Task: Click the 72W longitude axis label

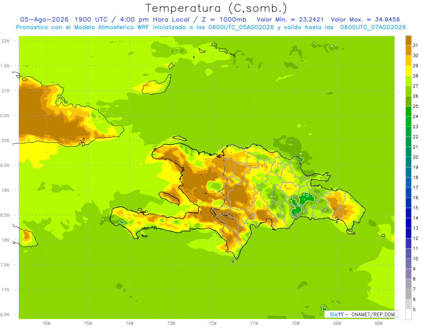Action: click(212, 323)
